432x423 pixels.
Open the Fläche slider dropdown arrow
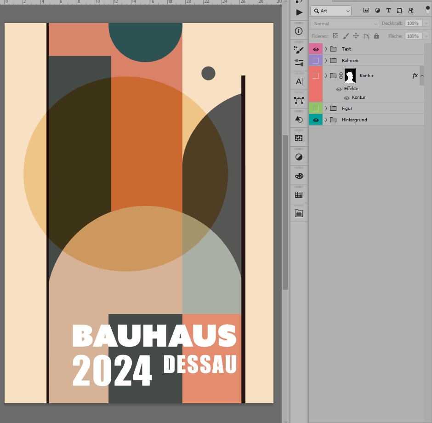point(426,36)
